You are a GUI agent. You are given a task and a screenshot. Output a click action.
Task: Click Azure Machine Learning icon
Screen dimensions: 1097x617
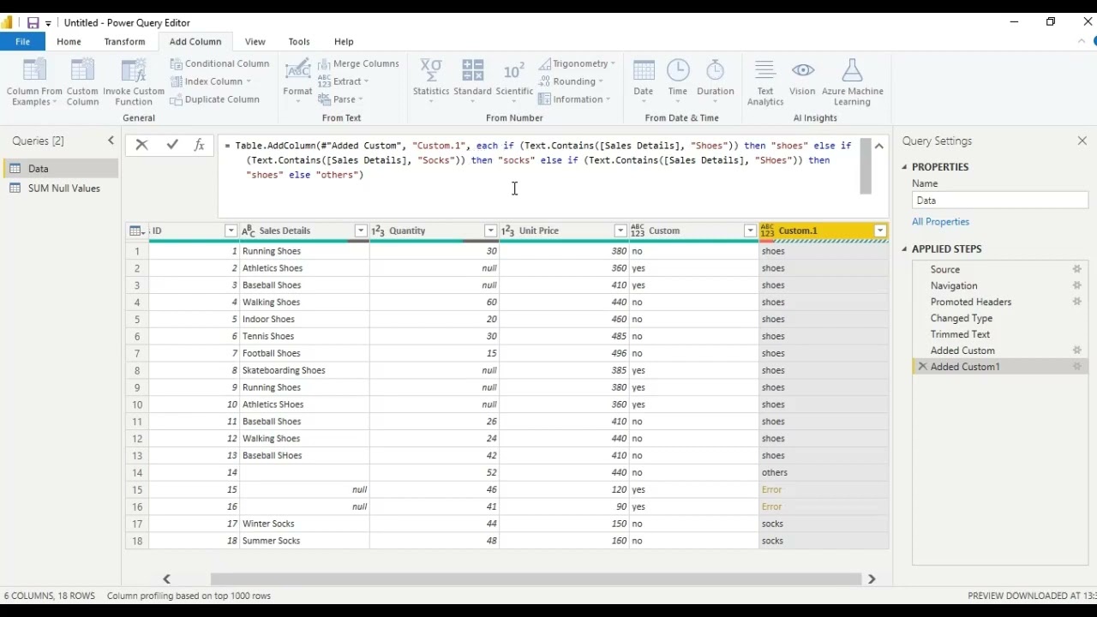click(852, 72)
